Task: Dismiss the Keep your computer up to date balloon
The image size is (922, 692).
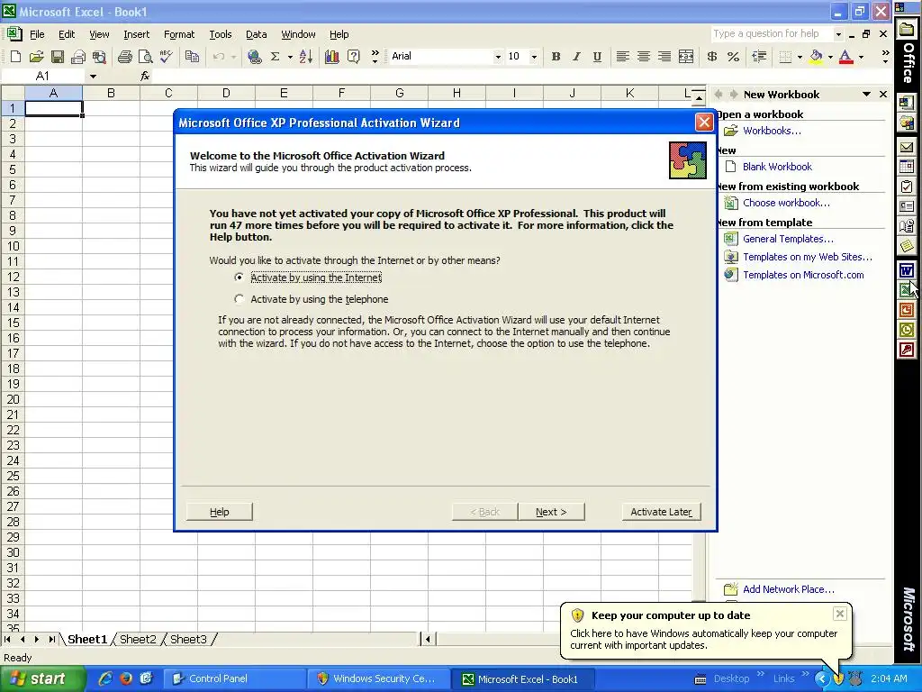Action: [840, 614]
